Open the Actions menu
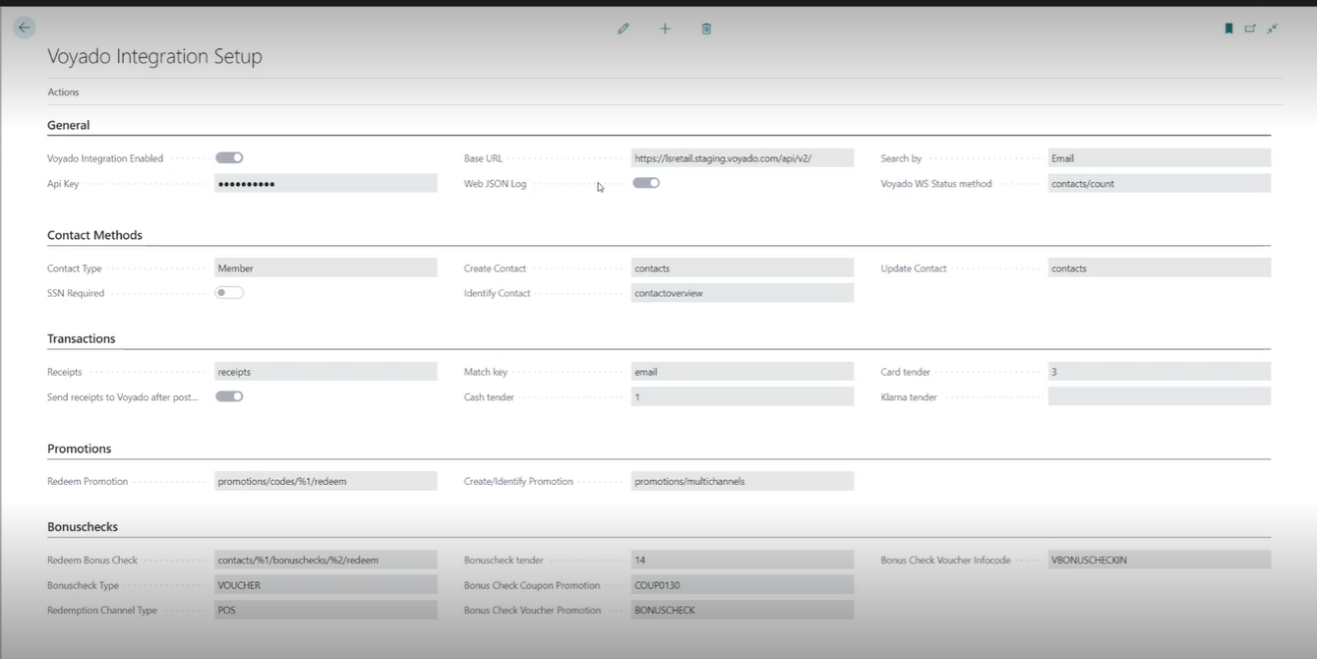The image size is (1317, 659). 63,92
